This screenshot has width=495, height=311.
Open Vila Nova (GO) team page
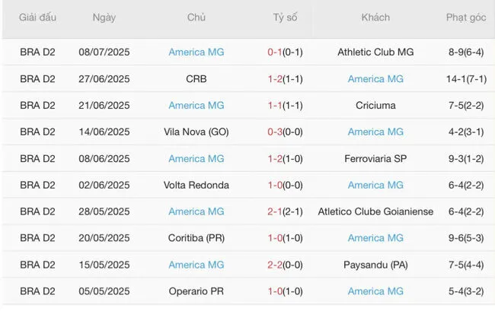(x=196, y=132)
